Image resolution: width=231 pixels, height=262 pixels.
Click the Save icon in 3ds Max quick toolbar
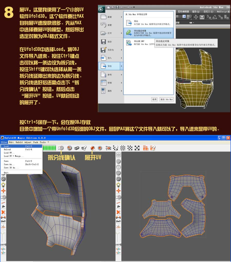118,7
